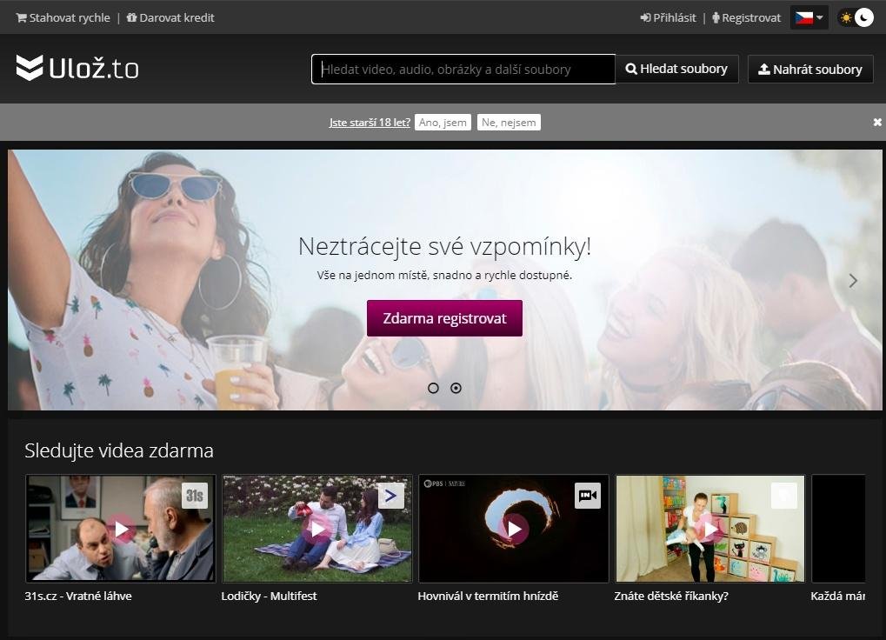Confirm age with Ano, jsem button
Image resolution: width=886 pixels, height=640 pixels.
point(443,123)
